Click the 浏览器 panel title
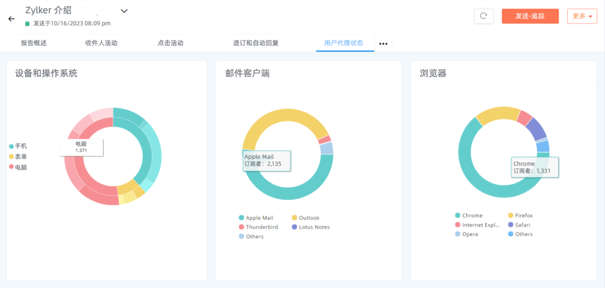The width and height of the screenshot is (605, 288). [433, 74]
